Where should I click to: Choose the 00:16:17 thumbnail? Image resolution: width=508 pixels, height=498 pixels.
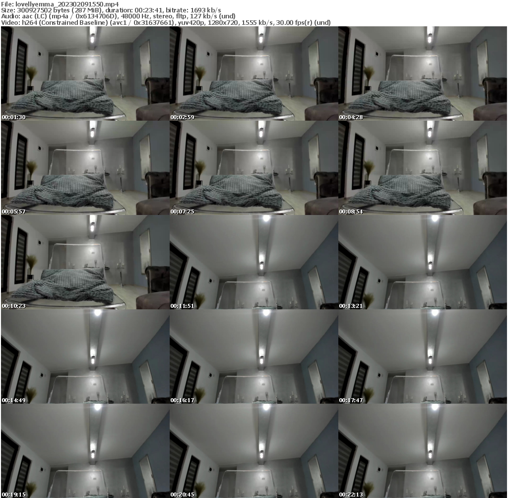[254, 356]
